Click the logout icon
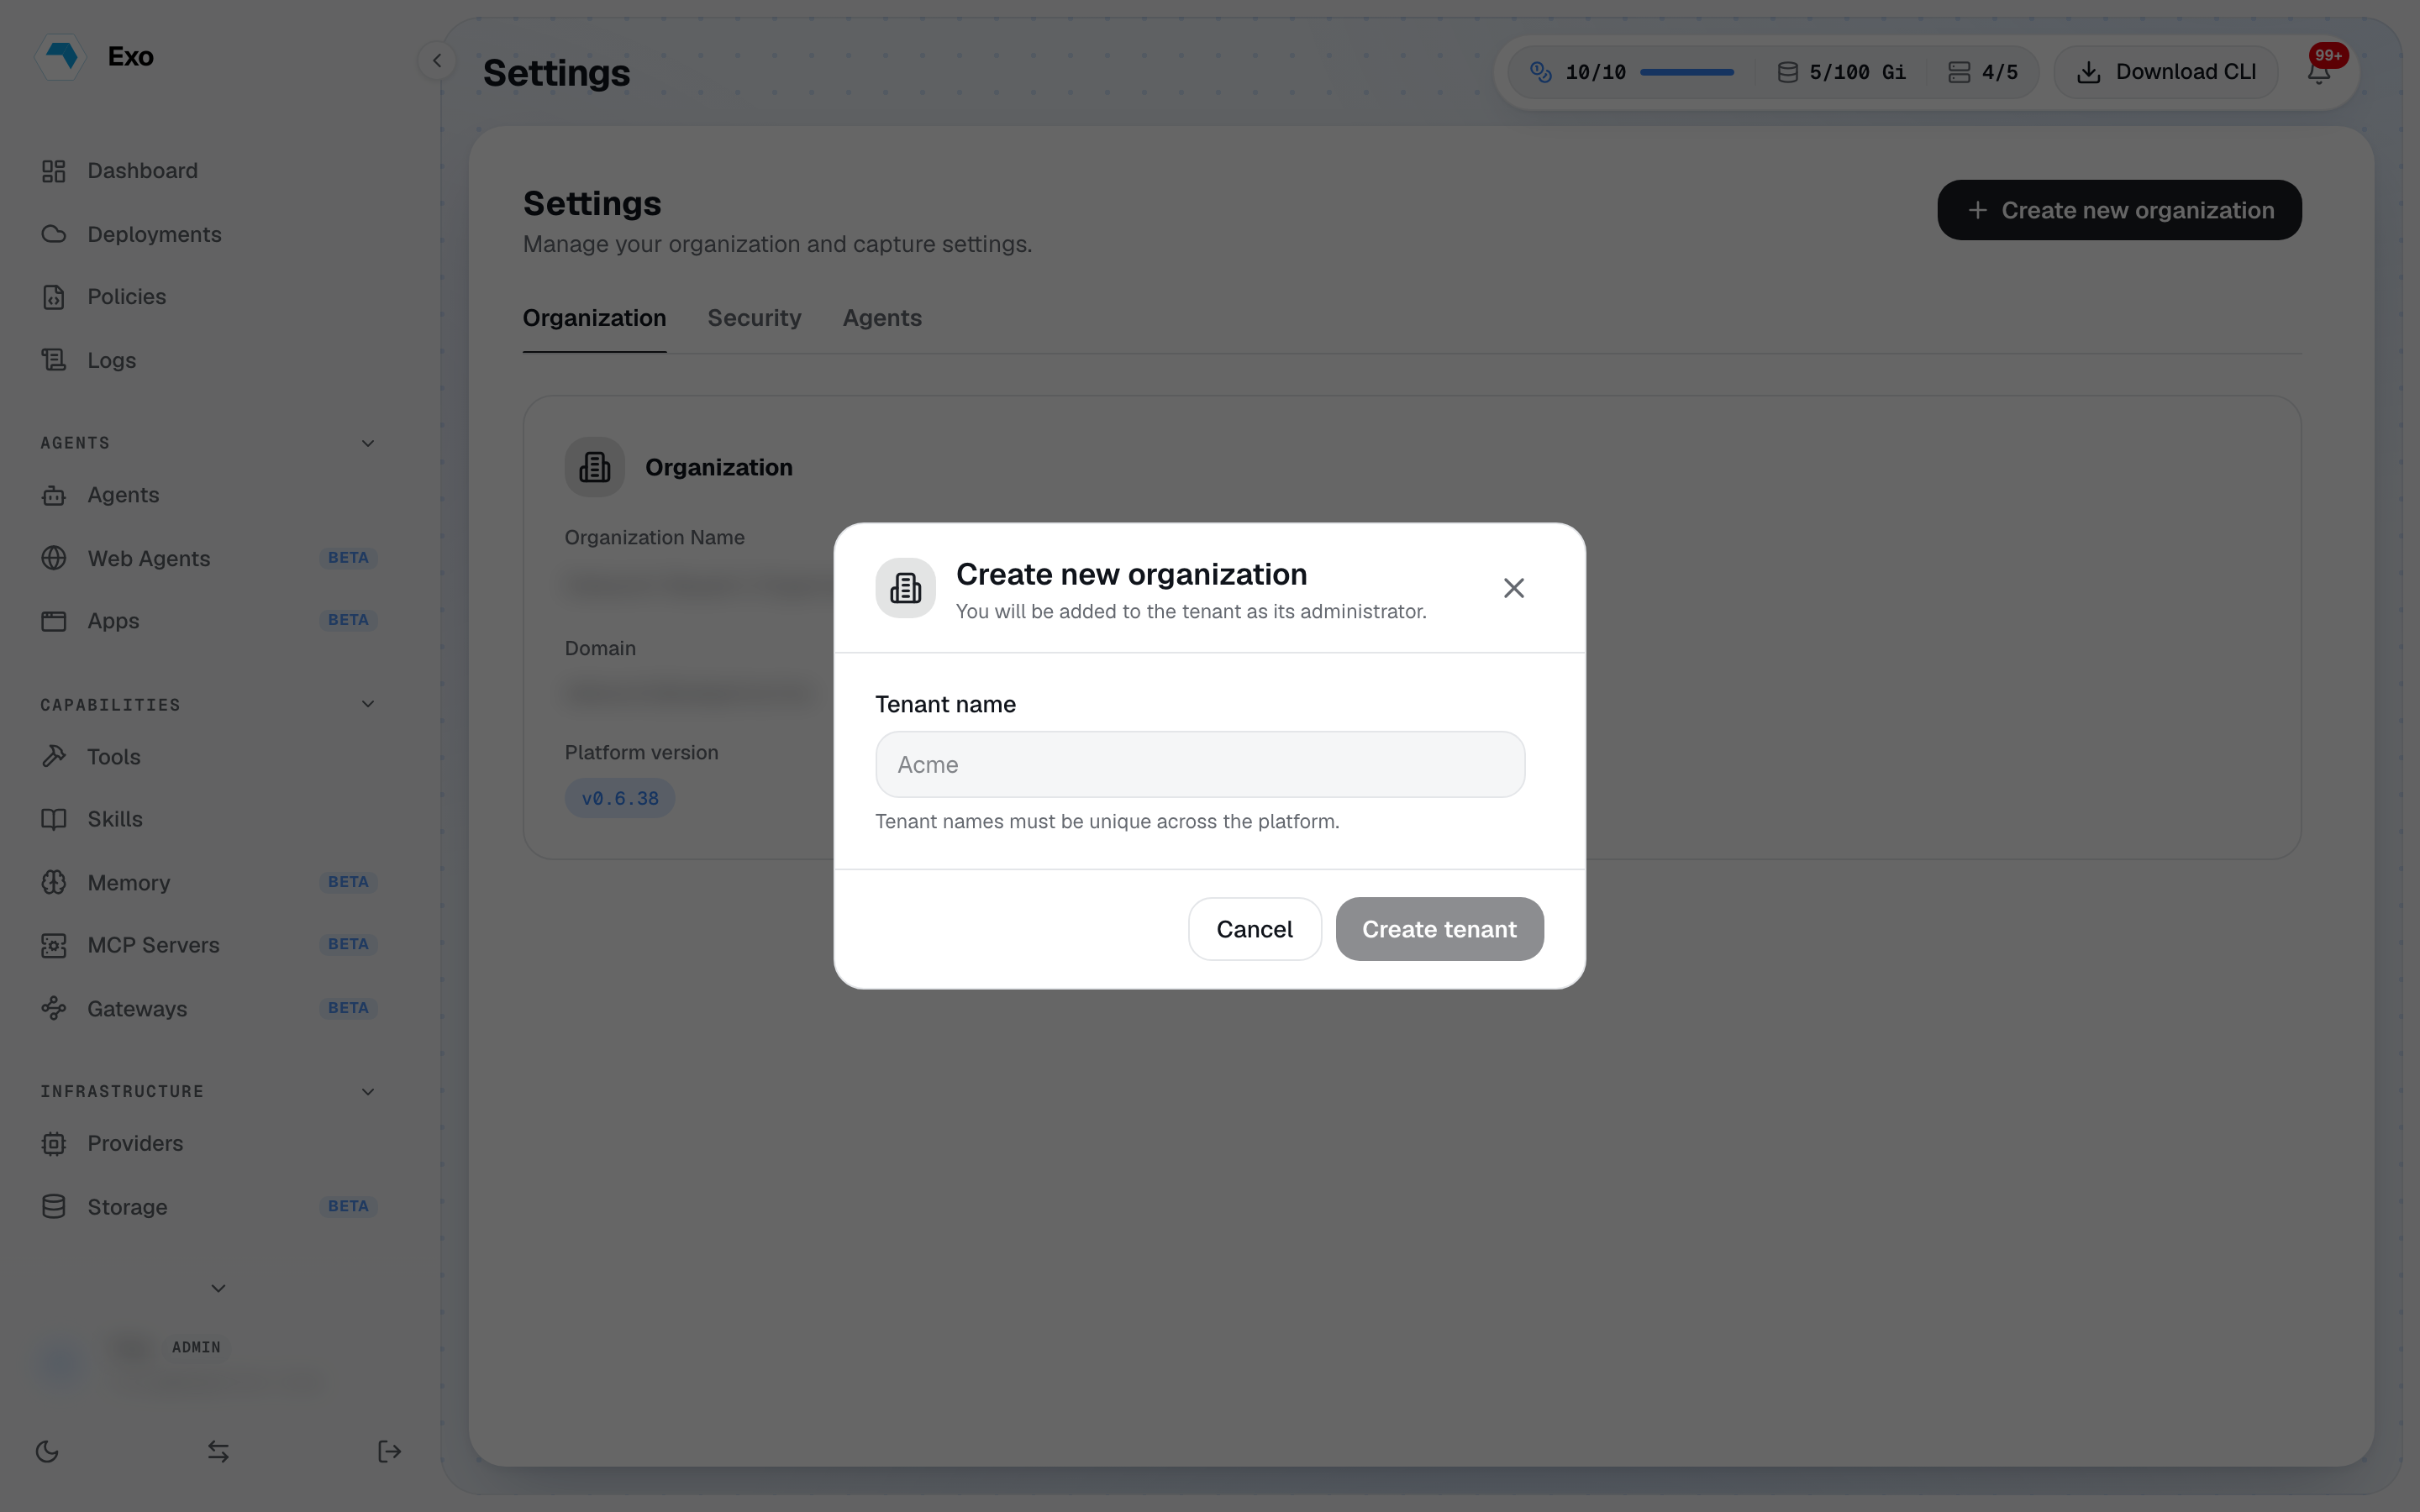The width and height of the screenshot is (2420, 1512). [x=389, y=1451]
